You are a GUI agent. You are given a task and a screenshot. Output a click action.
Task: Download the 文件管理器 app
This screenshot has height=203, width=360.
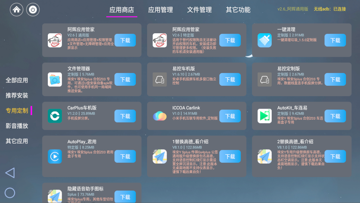click(x=125, y=79)
